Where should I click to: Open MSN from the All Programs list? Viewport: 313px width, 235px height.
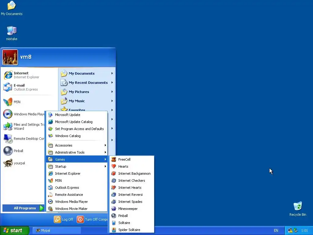(x=77, y=181)
